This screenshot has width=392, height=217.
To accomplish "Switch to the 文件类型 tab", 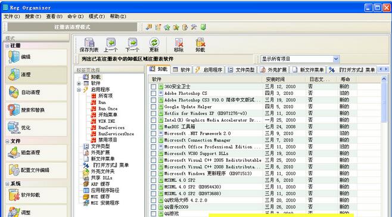I will pyautogui.click(x=241, y=70).
